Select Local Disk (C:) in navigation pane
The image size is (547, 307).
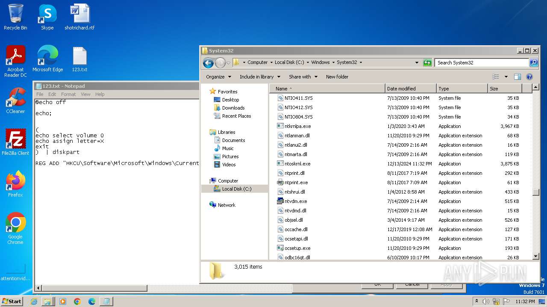coord(237,189)
